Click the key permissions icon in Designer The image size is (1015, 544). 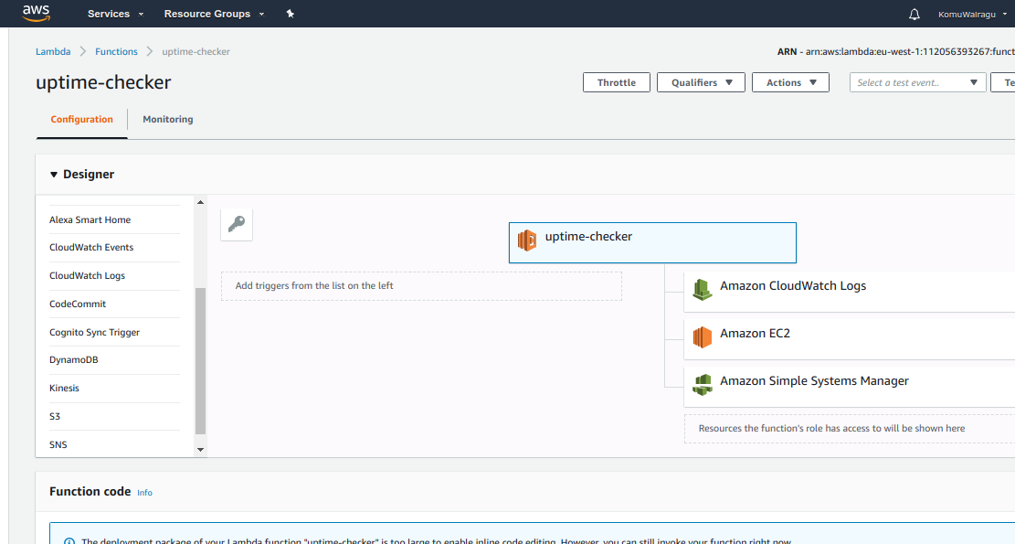[x=237, y=224]
